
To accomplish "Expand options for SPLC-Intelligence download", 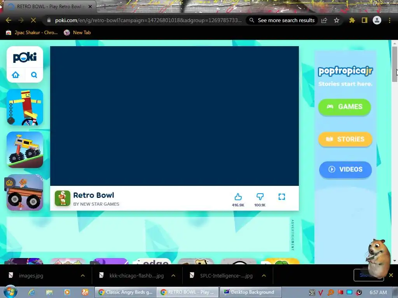I will [264, 275].
